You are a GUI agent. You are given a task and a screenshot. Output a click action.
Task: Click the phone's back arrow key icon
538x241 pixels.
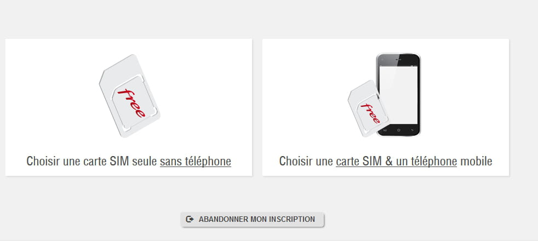(x=412, y=130)
